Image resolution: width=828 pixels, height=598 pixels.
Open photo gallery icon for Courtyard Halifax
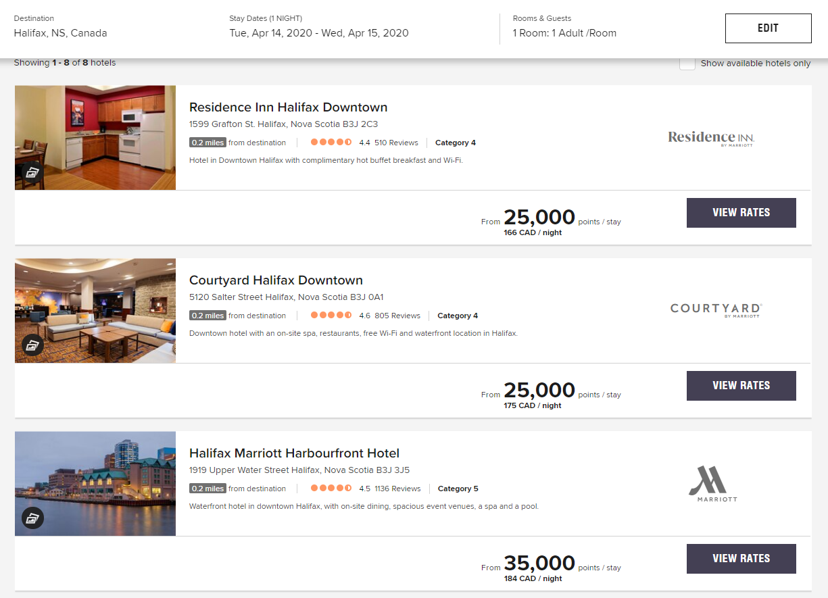click(x=32, y=345)
